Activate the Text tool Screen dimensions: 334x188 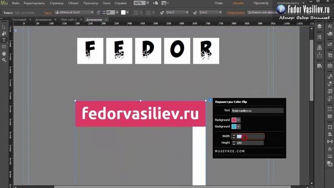tap(4, 40)
